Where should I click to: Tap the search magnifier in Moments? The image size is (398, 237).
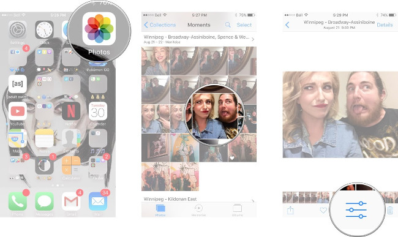[228, 24]
